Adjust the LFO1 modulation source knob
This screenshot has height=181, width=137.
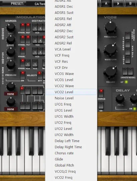pos(11,27)
